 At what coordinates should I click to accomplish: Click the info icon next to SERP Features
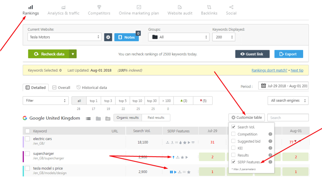pos(270,162)
